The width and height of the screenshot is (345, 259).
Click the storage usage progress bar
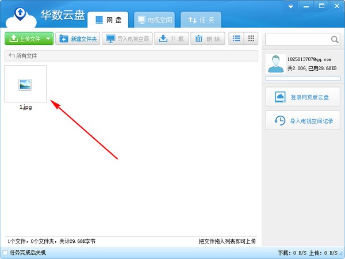[x=303, y=78]
